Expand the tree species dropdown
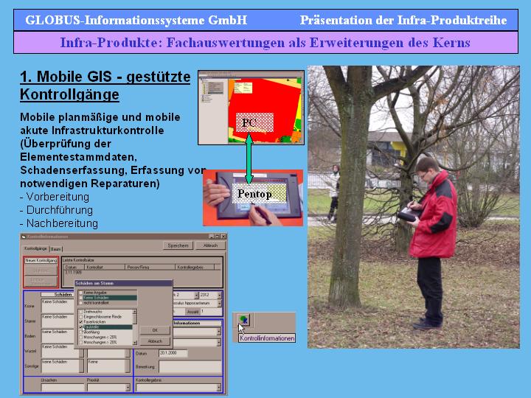Screen dimensions: 531x398 218,302
